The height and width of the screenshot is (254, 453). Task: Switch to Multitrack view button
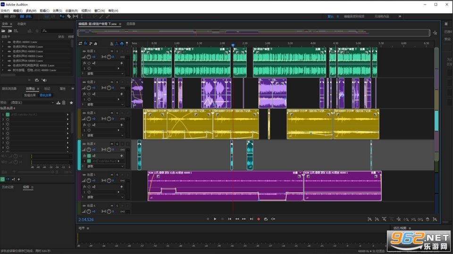(25, 16)
